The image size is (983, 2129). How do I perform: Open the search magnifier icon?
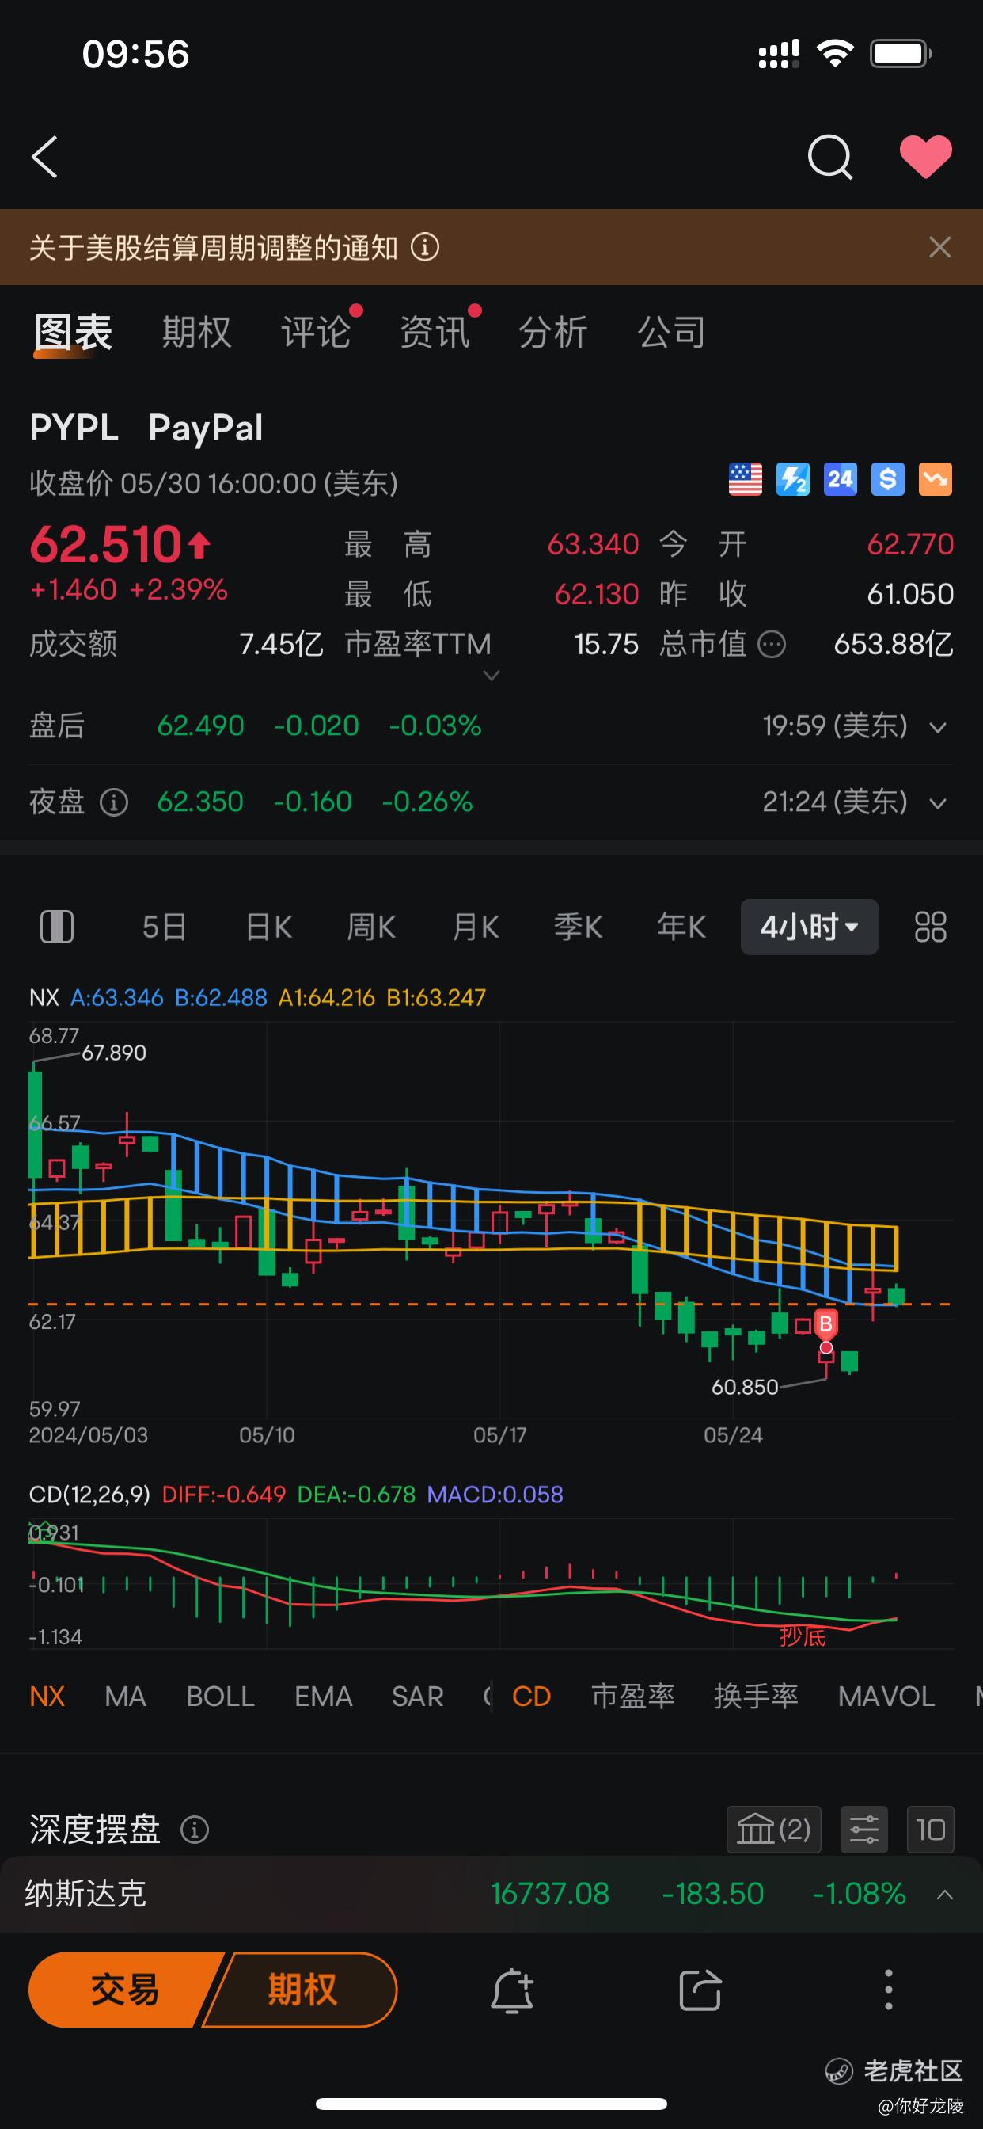pyautogui.click(x=829, y=157)
